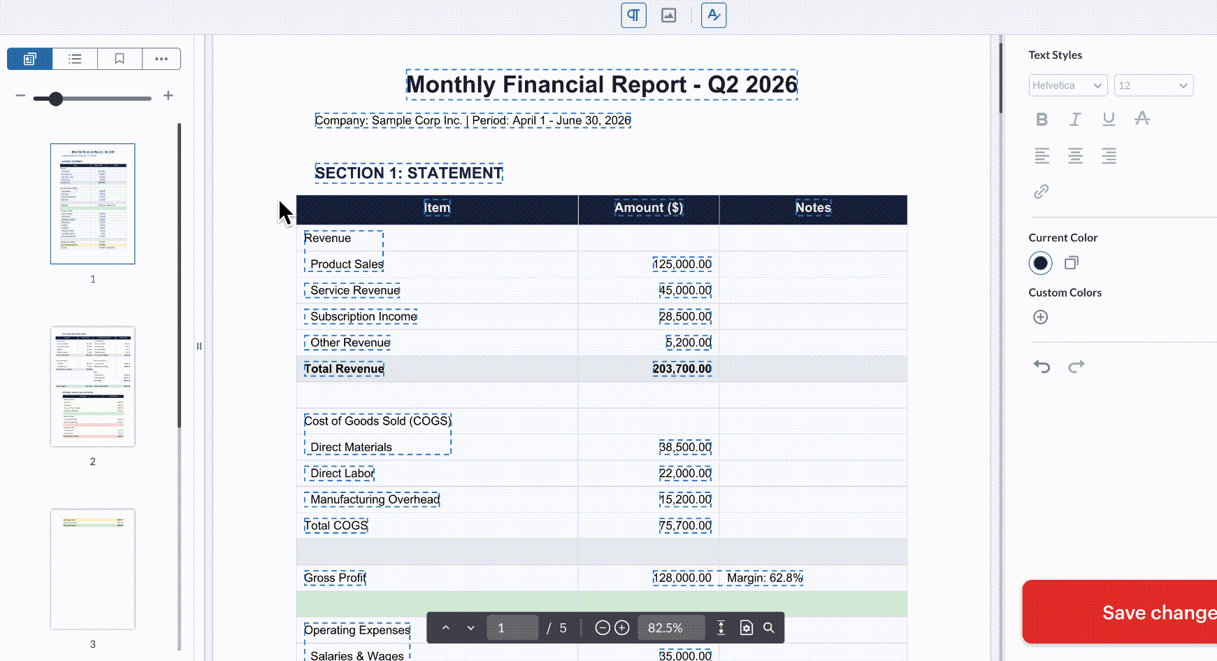Switch to the outline list tab

[x=75, y=59]
